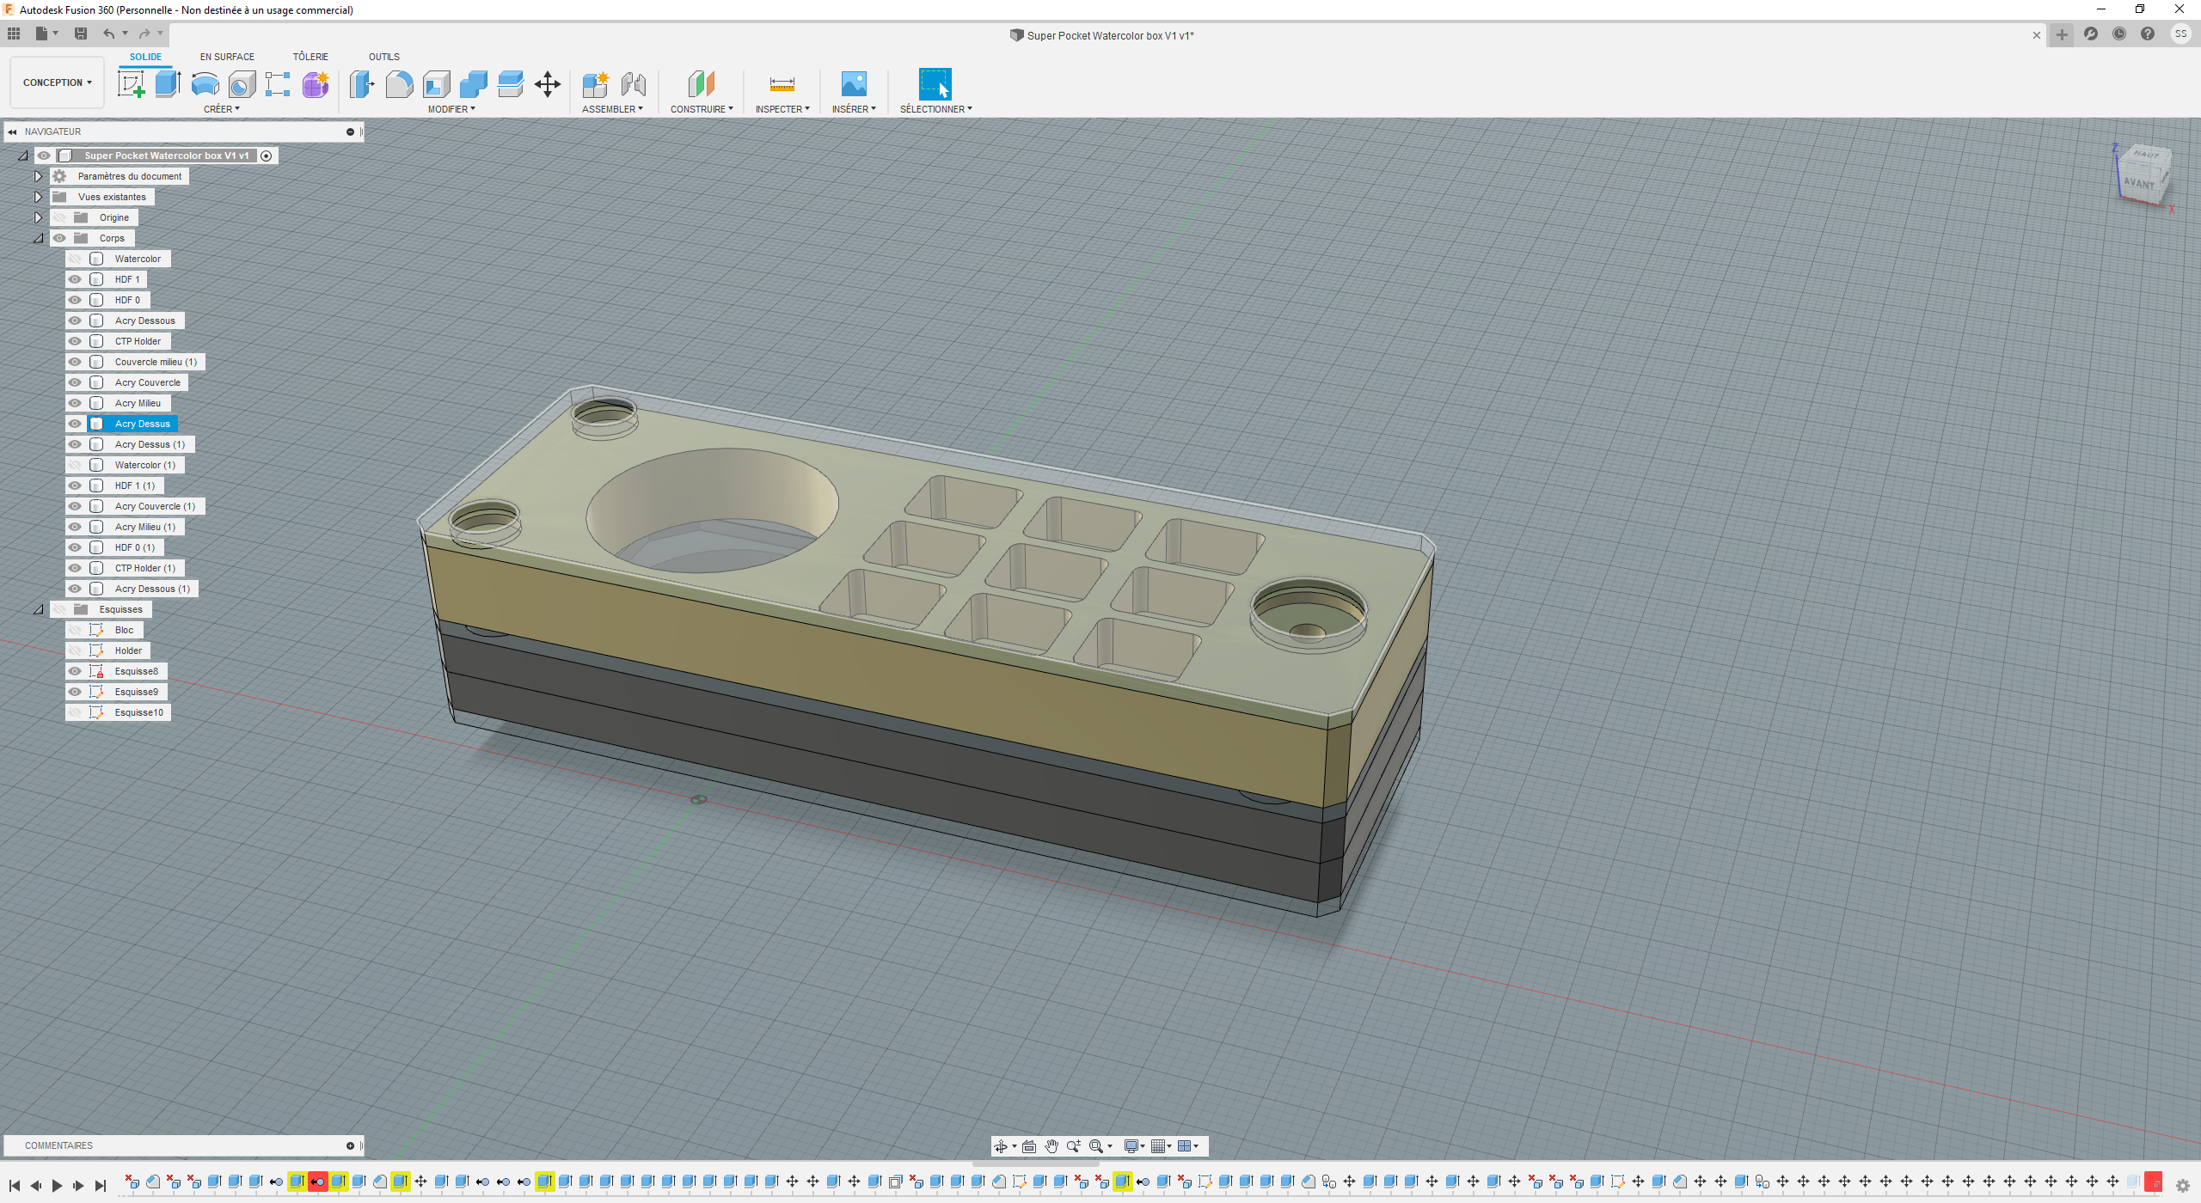This screenshot has width=2201, height=1203.
Task: Open the CONCEPTION workspace dropdown
Action: pyautogui.click(x=57, y=82)
